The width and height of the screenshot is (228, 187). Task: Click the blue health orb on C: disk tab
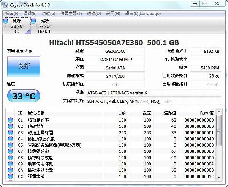(x=6, y=21)
